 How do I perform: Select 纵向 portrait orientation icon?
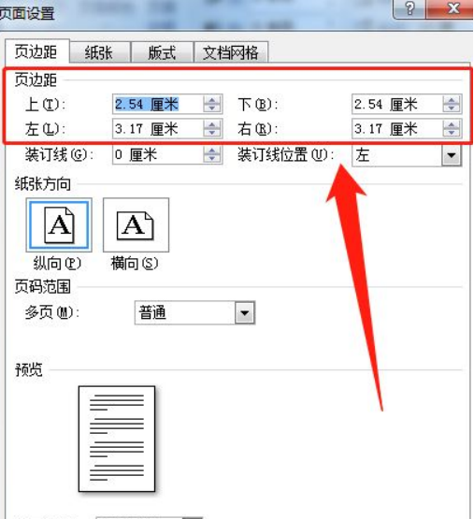click(59, 225)
